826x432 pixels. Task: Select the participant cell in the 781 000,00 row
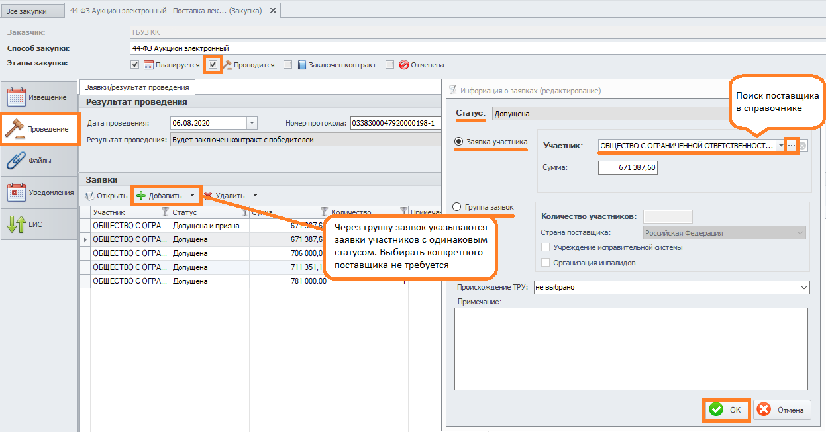coord(130,281)
